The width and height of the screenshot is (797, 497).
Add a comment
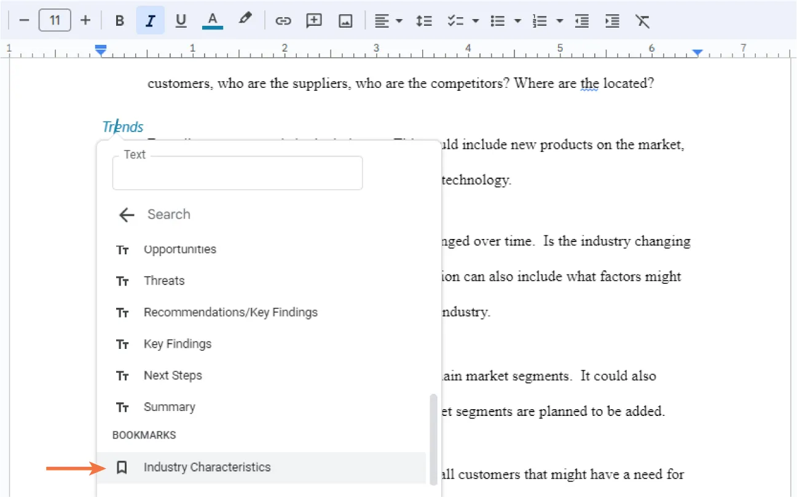coord(314,20)
